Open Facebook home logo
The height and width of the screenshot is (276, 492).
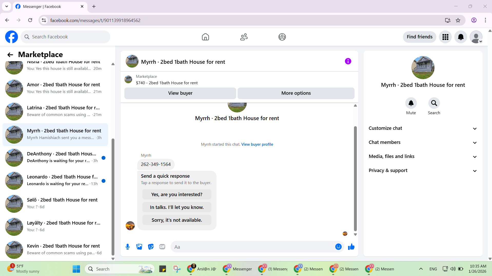[12, 37]
